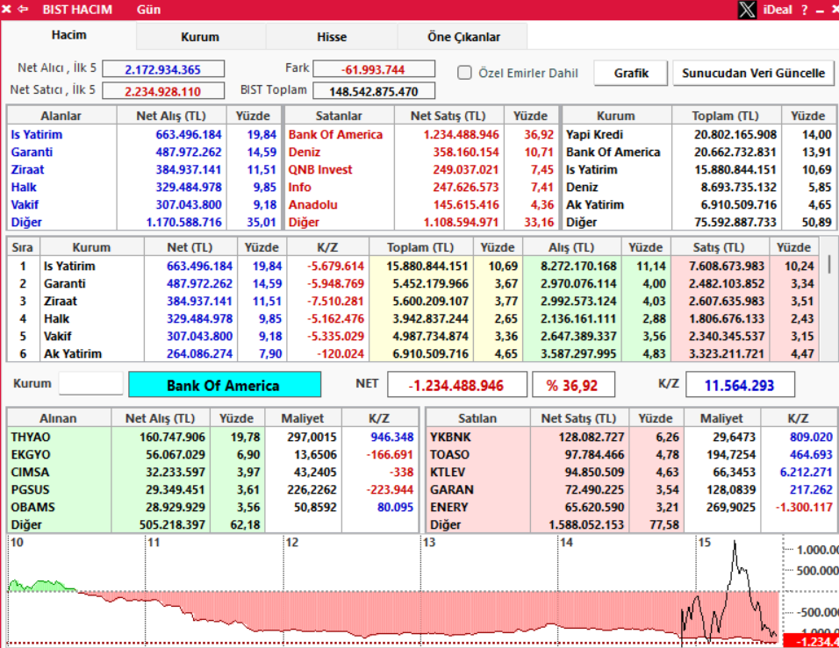Select rank 1 Is Yatirim row in ranking table
The image size is (839, 648).
coord(412,267)
